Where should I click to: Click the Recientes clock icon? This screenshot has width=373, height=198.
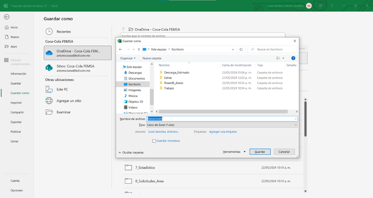click(x=49, y=31)
